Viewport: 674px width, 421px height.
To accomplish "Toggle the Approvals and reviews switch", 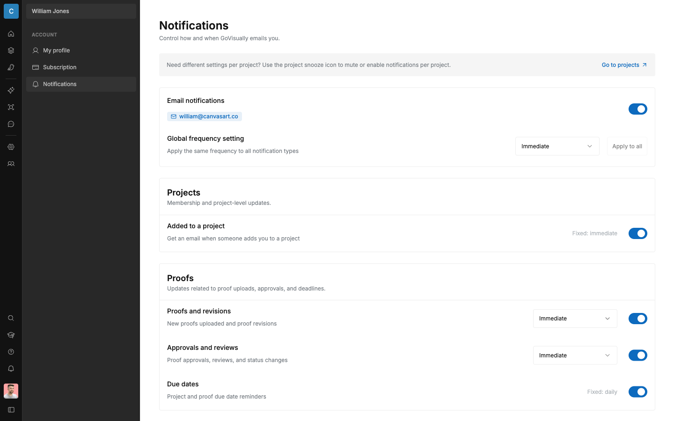I will tap(638, 356).
